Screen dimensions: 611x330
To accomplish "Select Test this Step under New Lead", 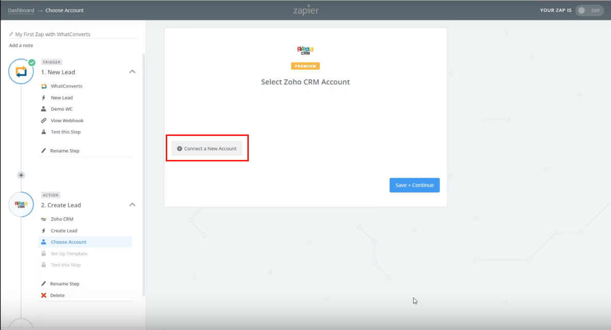I will [65, 132].
